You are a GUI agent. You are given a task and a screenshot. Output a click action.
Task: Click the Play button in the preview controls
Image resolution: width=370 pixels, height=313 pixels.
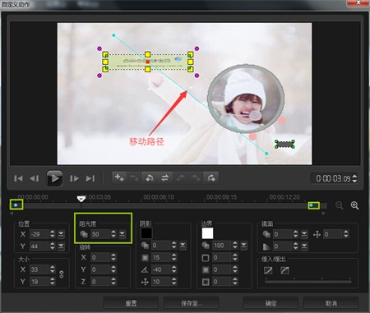(x=54, y=178)
